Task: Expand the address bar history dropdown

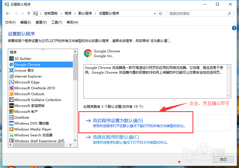Action: [x=155, y=14]
